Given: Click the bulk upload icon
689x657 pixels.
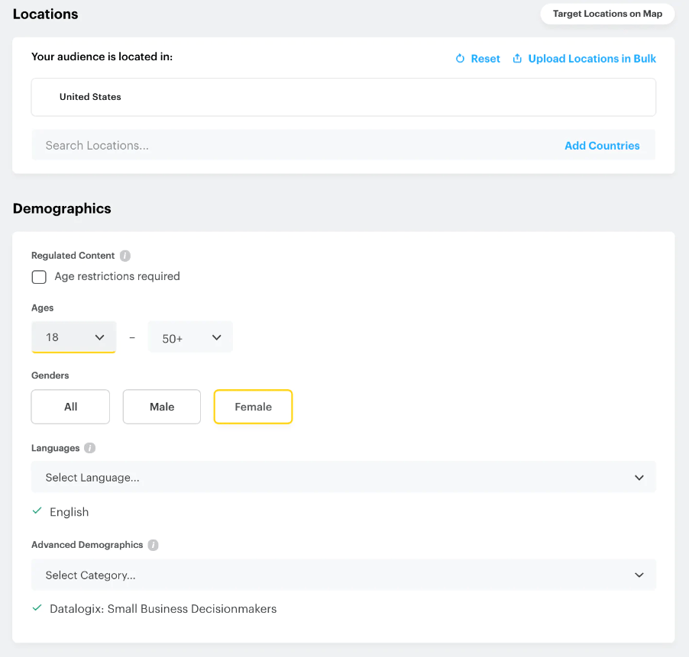Looking at the screenshot, I should click(517, 59).
